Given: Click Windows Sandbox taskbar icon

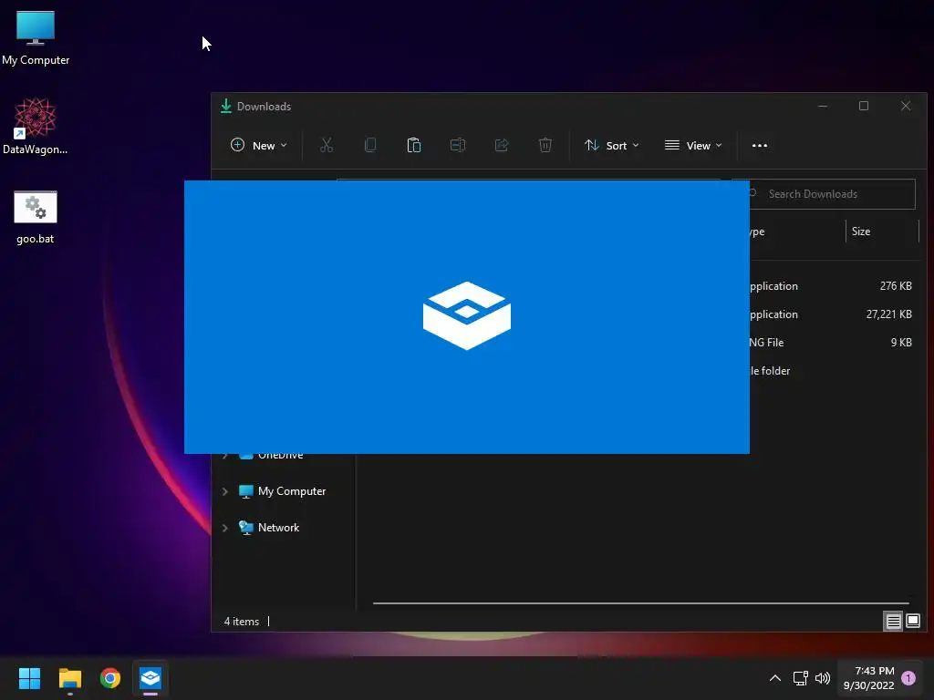Looking at the screenshot, I should coord(150,678).
